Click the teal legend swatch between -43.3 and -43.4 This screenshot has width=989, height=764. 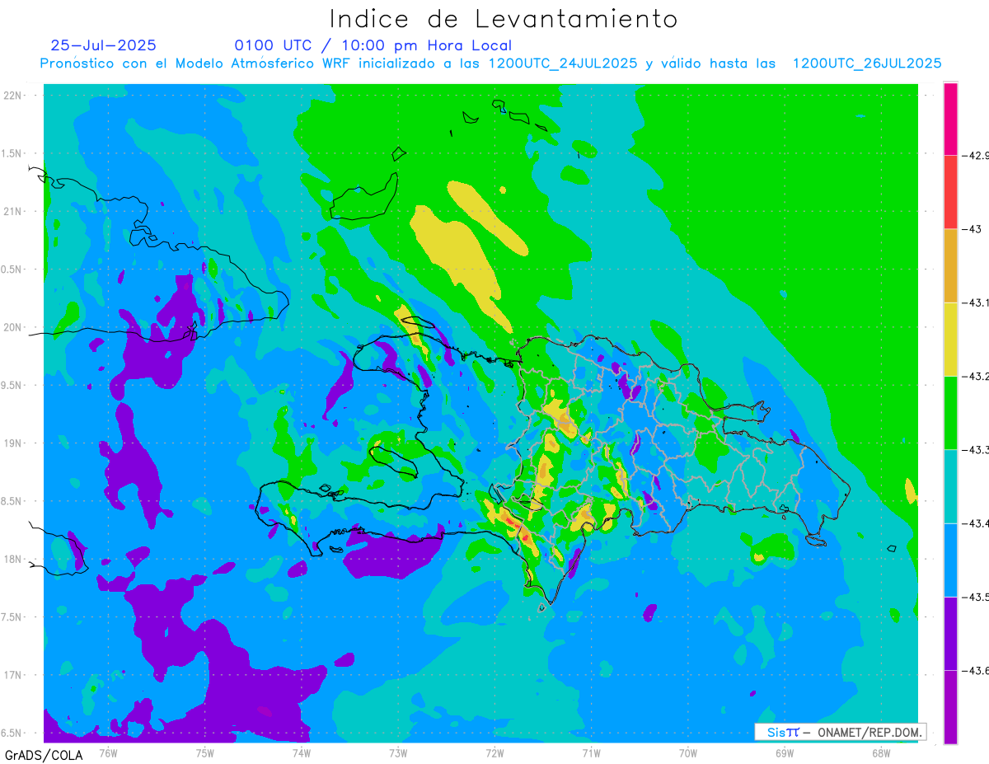tap(950, 485)
